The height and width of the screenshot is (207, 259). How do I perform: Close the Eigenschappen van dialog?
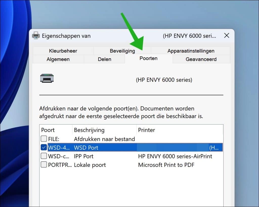tap(227, 35)
